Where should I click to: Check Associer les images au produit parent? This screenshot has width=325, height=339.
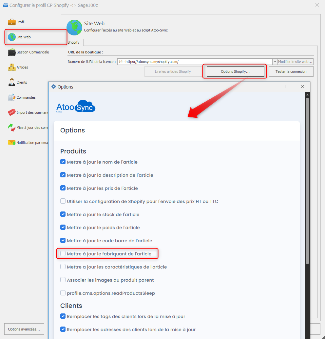(x=63, y=280)
